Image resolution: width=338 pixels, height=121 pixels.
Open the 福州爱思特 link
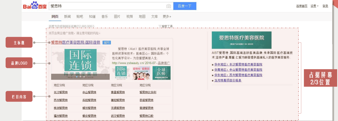61,116
